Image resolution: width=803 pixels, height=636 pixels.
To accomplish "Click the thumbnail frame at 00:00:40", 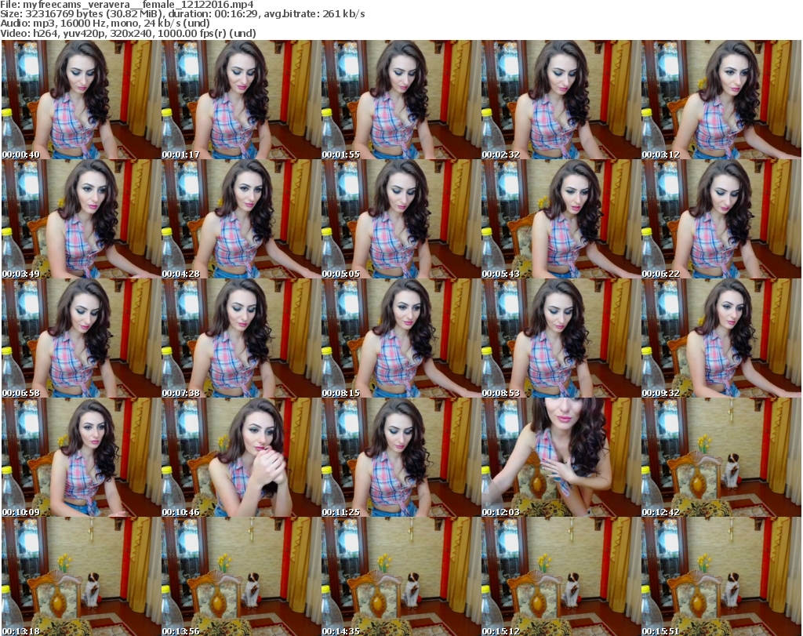I will click(81, 100).
